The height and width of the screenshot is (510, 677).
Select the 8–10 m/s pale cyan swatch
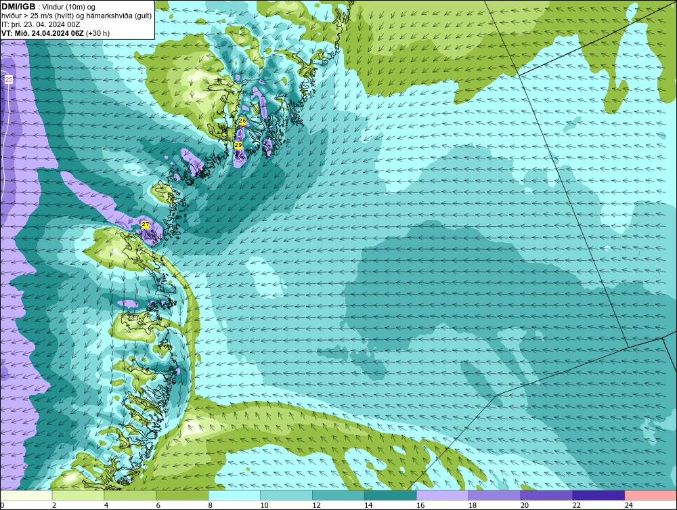[x=234, y=495]
